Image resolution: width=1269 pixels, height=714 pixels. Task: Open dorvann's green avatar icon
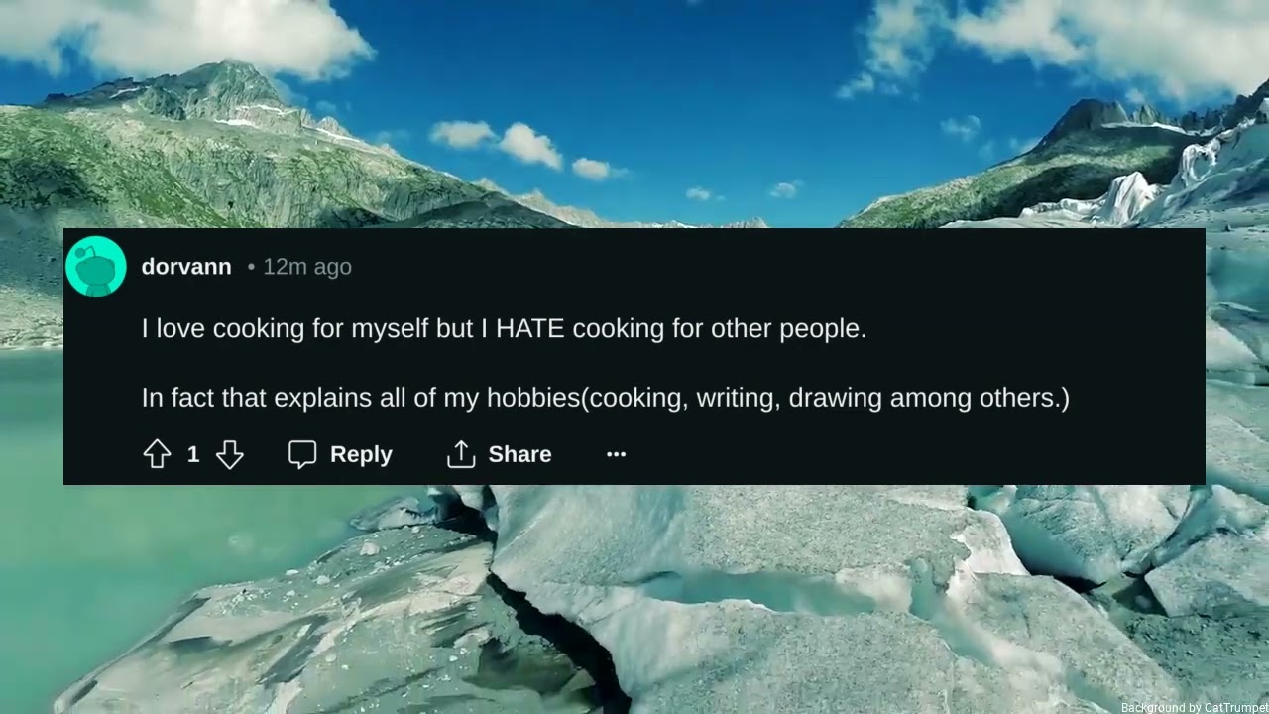[x=96, y=267]
